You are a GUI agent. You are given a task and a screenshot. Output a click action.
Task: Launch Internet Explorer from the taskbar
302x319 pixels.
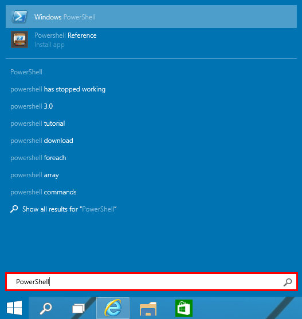pos(113,308)
